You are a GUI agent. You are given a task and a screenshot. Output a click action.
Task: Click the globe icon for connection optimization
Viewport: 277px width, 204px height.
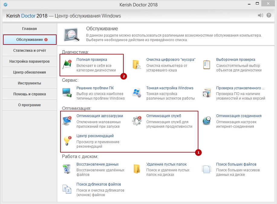[207, 121]
